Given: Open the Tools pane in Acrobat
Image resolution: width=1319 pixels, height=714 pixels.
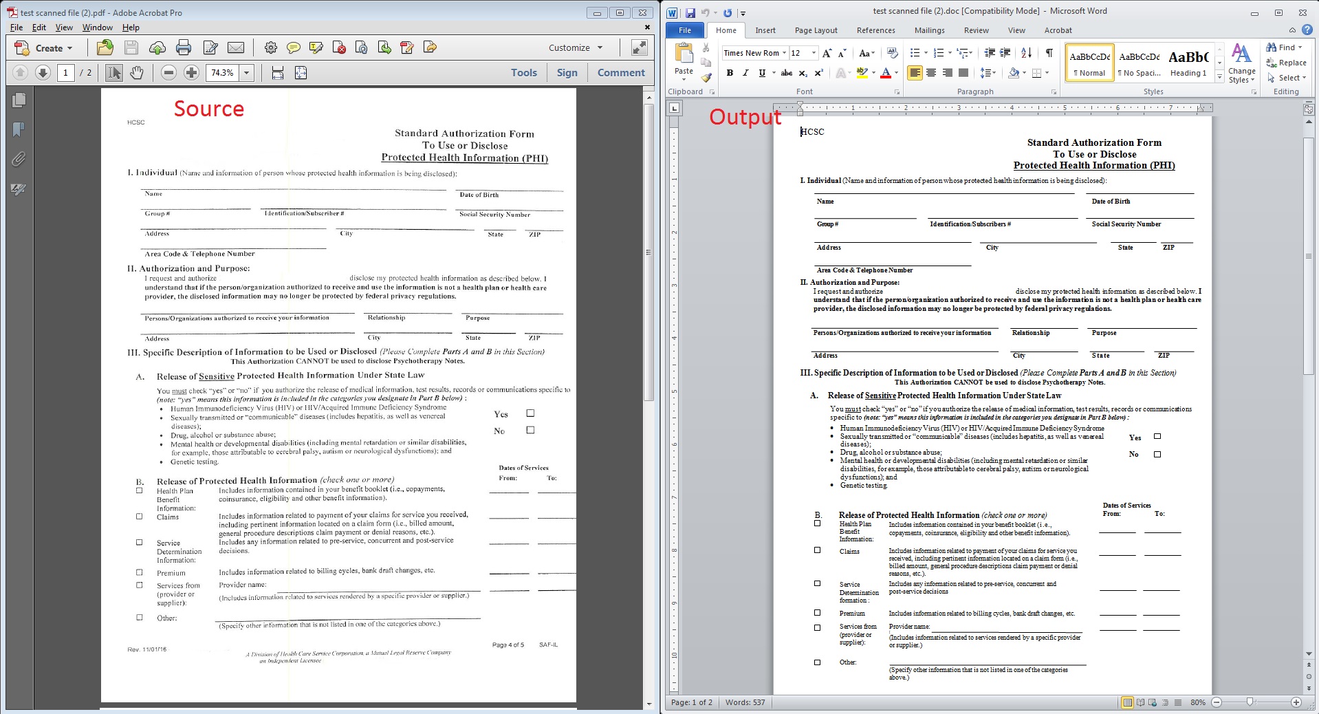Looking at the screenshot, I should pos(523,73).
